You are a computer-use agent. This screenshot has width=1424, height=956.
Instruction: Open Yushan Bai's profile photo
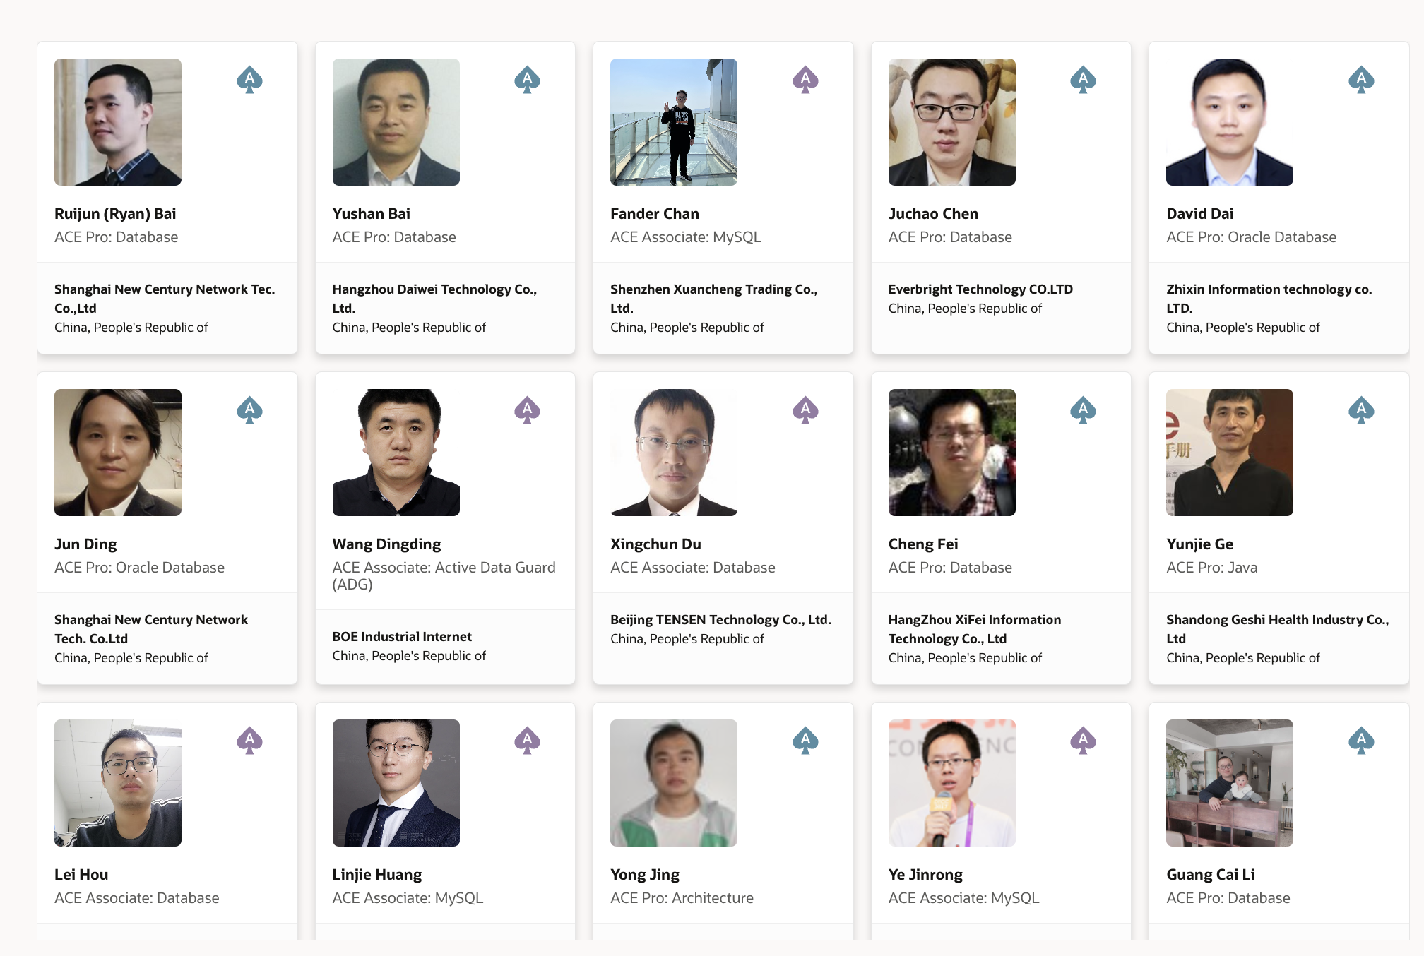coord(396,122)
